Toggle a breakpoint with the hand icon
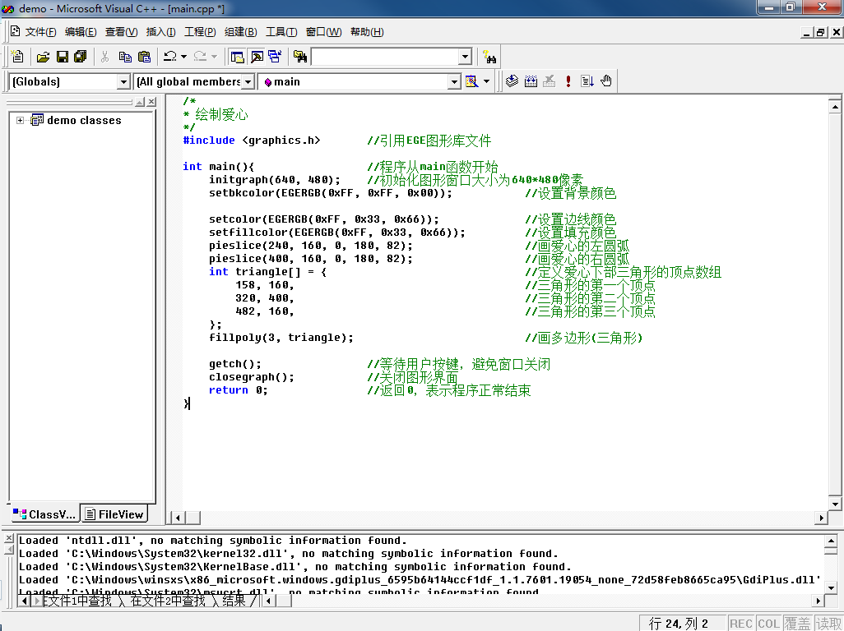The width and height of the screenshot is (844, 631). [x=606, y=81]
